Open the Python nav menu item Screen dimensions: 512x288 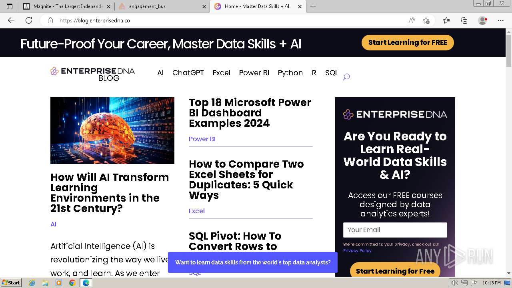click(x=290, y=73)
